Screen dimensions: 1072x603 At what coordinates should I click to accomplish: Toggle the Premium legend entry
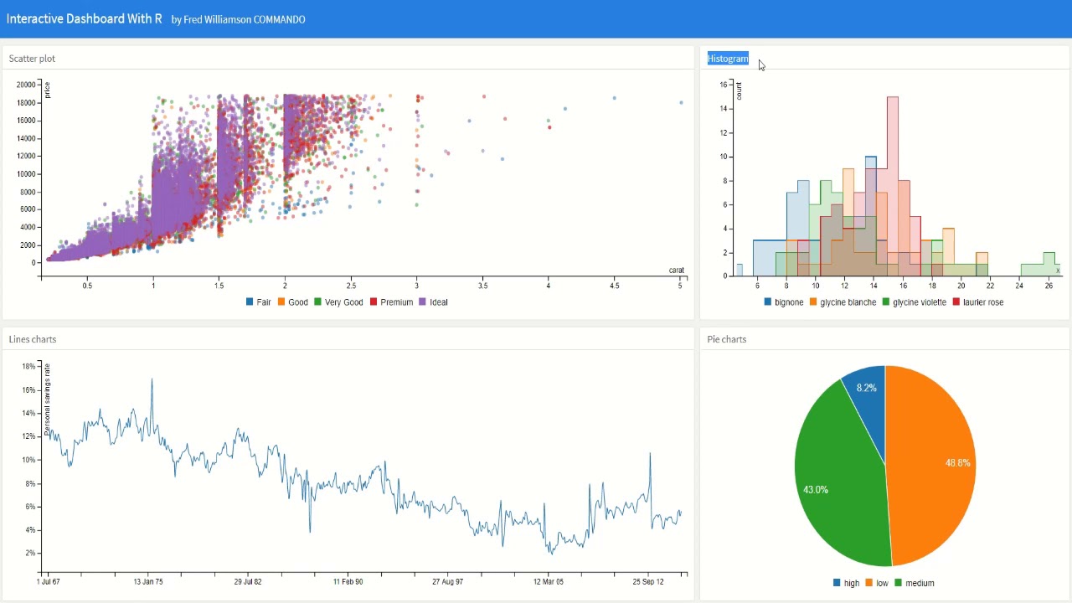tap(391, 302)
